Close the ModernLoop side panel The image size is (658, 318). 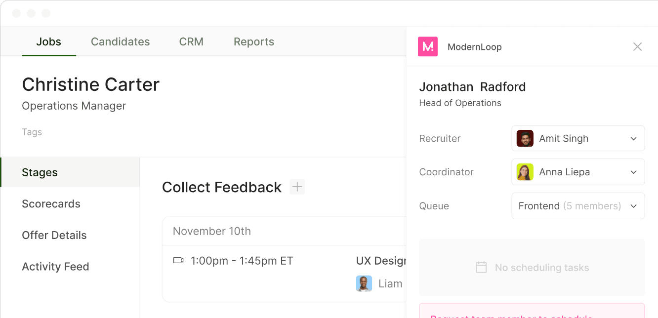click(x=637, y=46)
